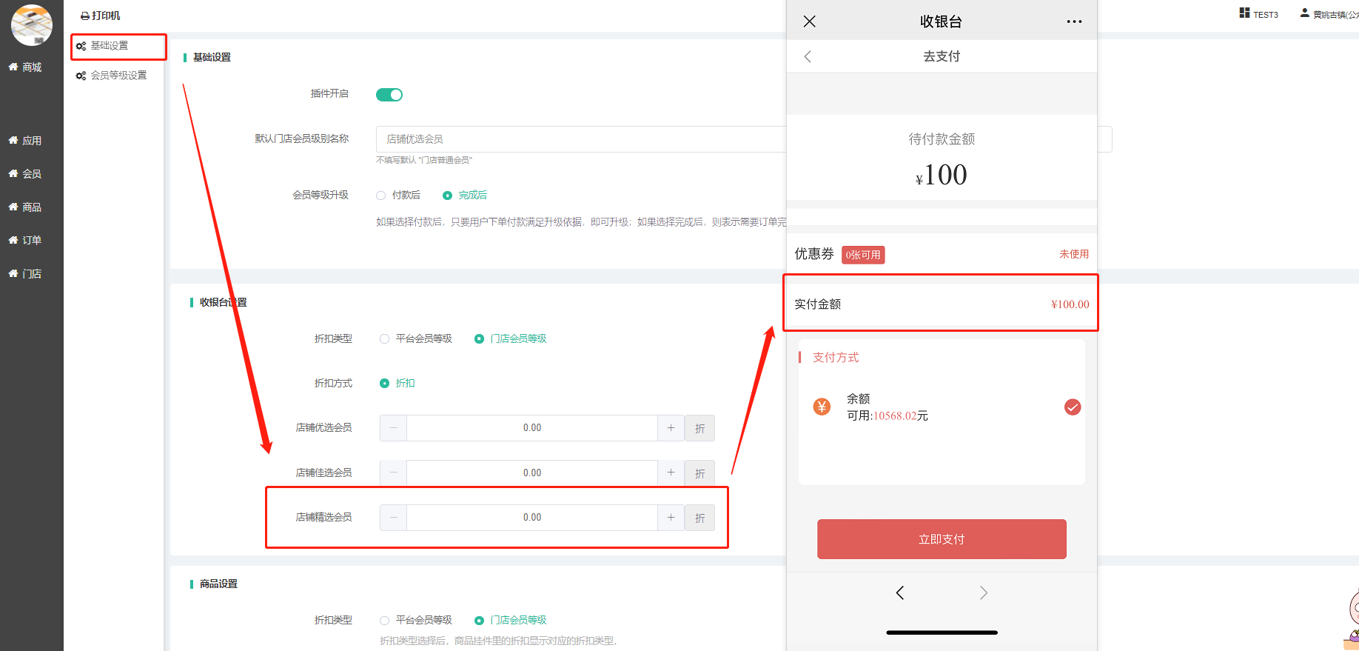
Task: Click the user avatar logo in sidebar
Action: (32, 25)
